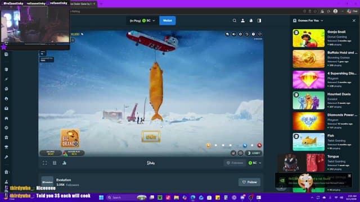This screenshot has width=360, height=202.
Task: Enter fullscreen mode below the game
Action: tap(45, 163)
